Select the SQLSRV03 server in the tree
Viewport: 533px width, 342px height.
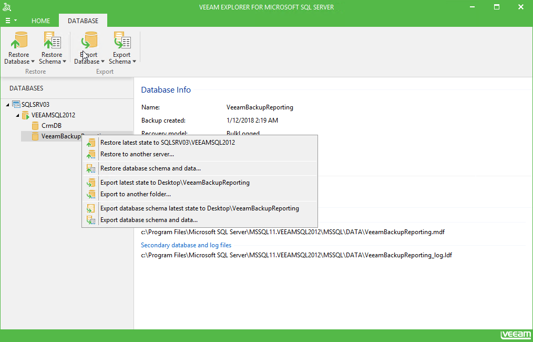[x=35, y=105]
